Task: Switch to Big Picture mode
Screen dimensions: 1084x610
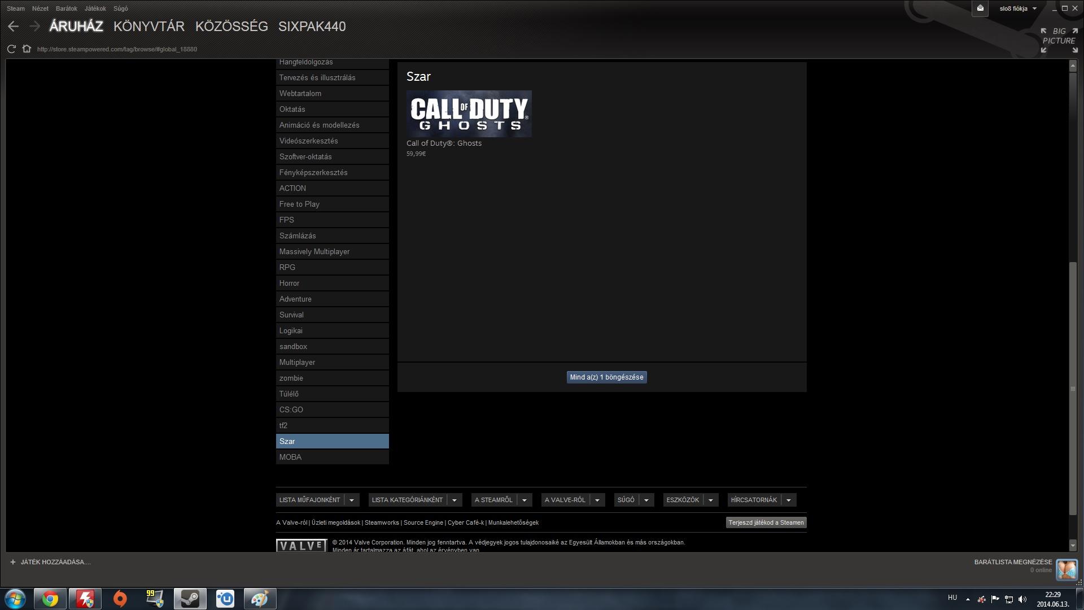Action: pos(1059,40)
